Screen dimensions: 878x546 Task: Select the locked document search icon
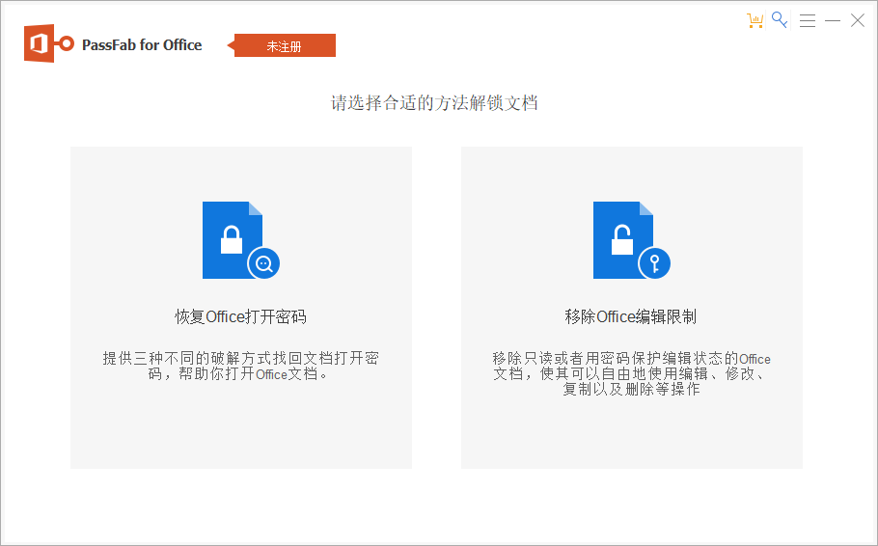[241, 239]
